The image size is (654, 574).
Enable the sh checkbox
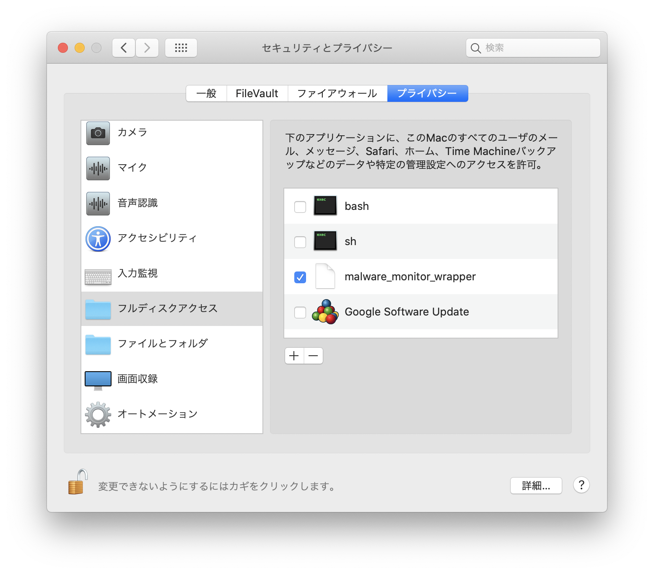300,242
